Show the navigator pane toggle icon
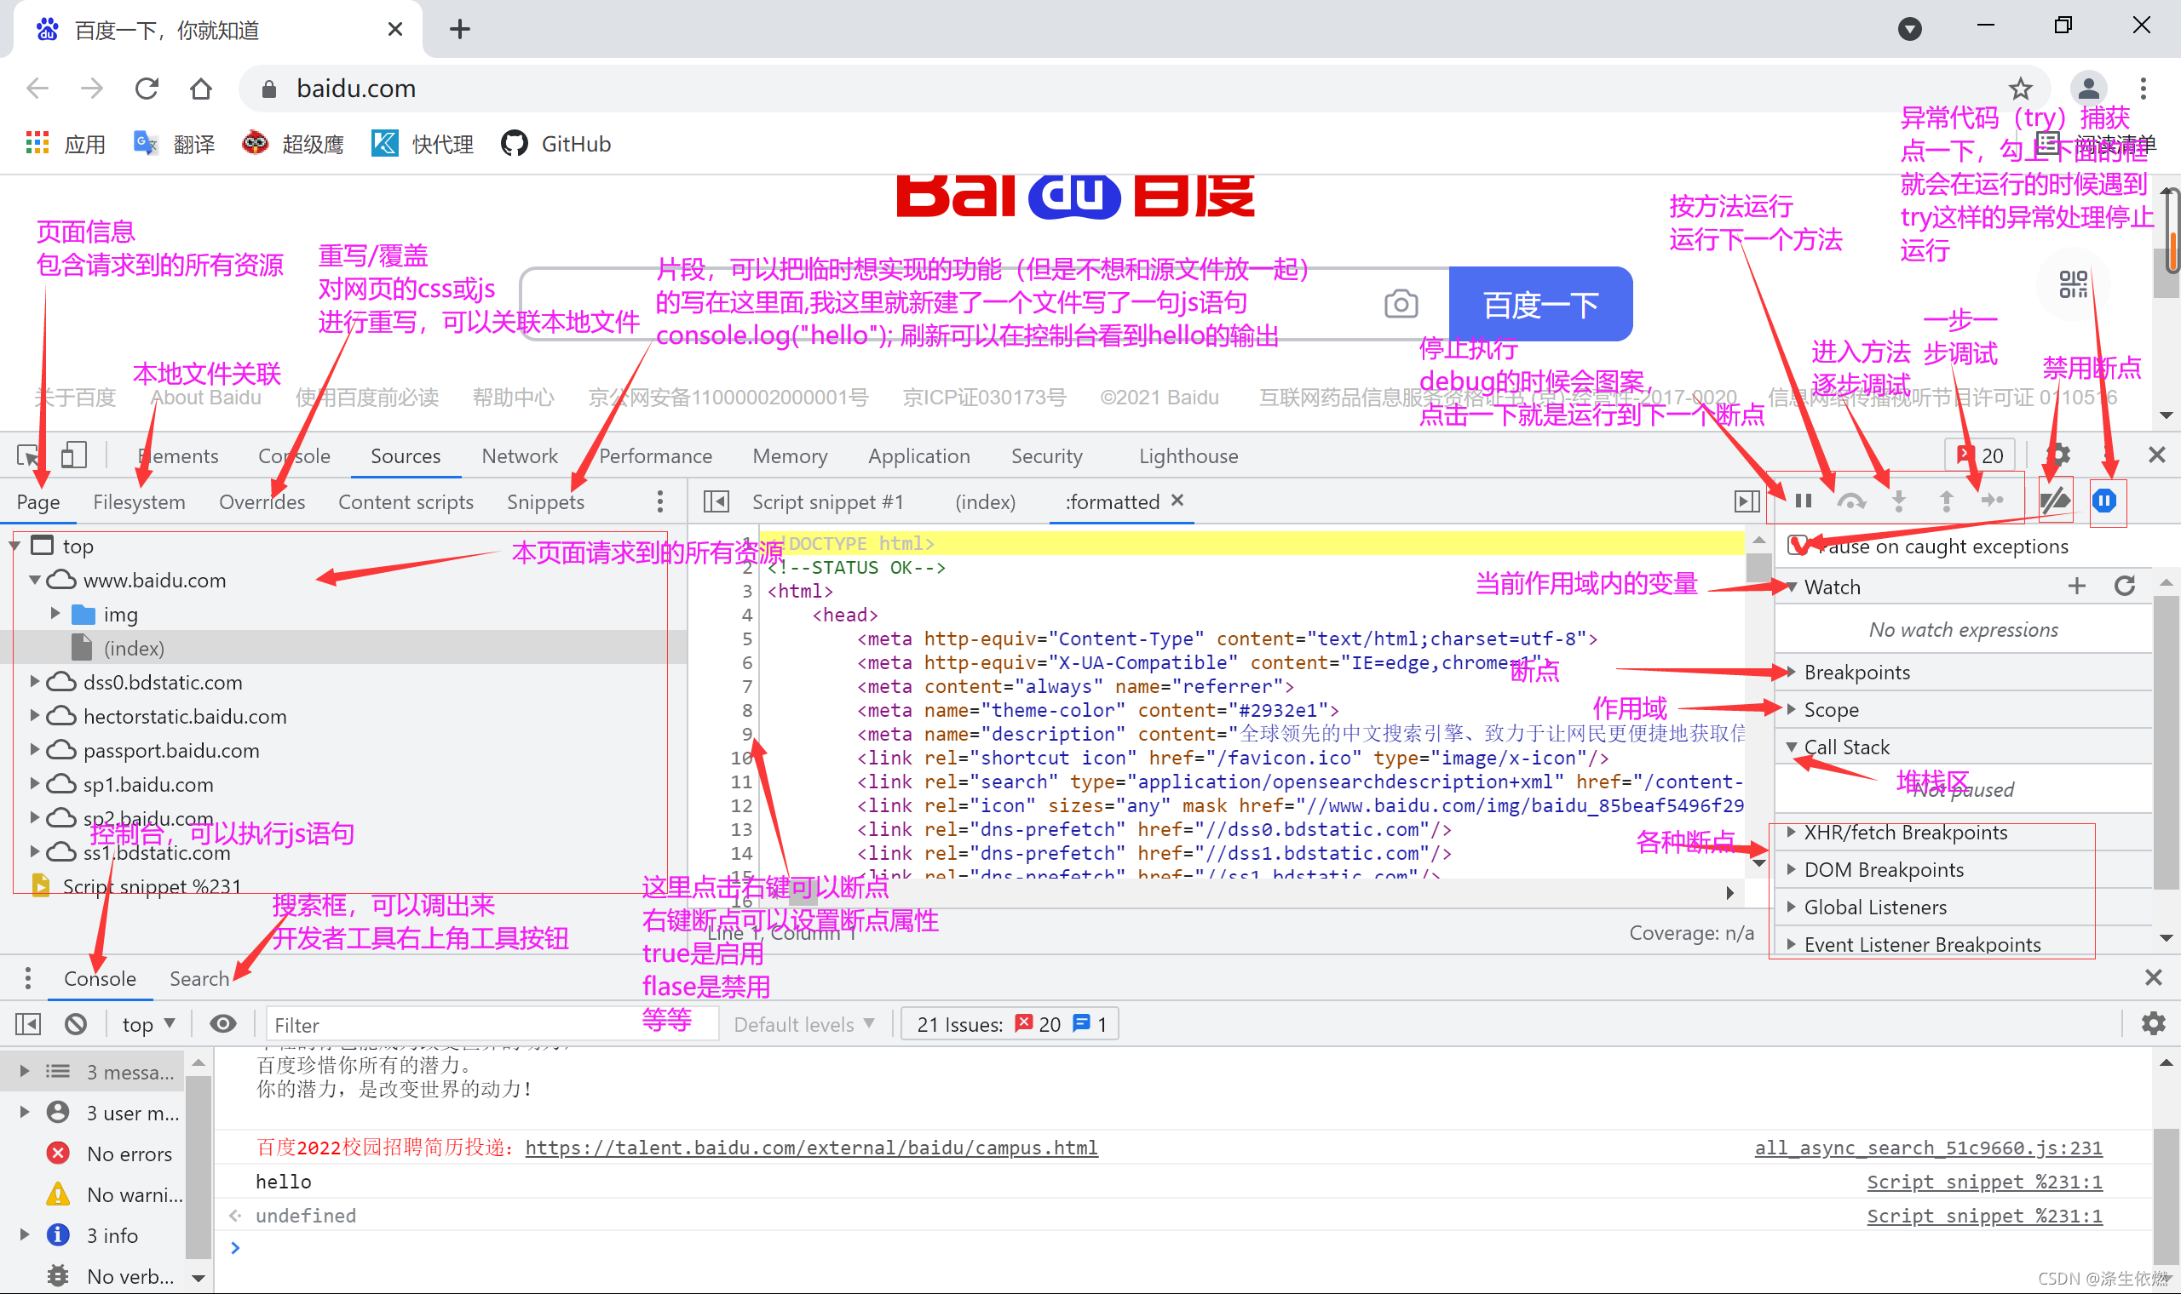This screenshot has height=1294, width=2181. coord(716,501)
